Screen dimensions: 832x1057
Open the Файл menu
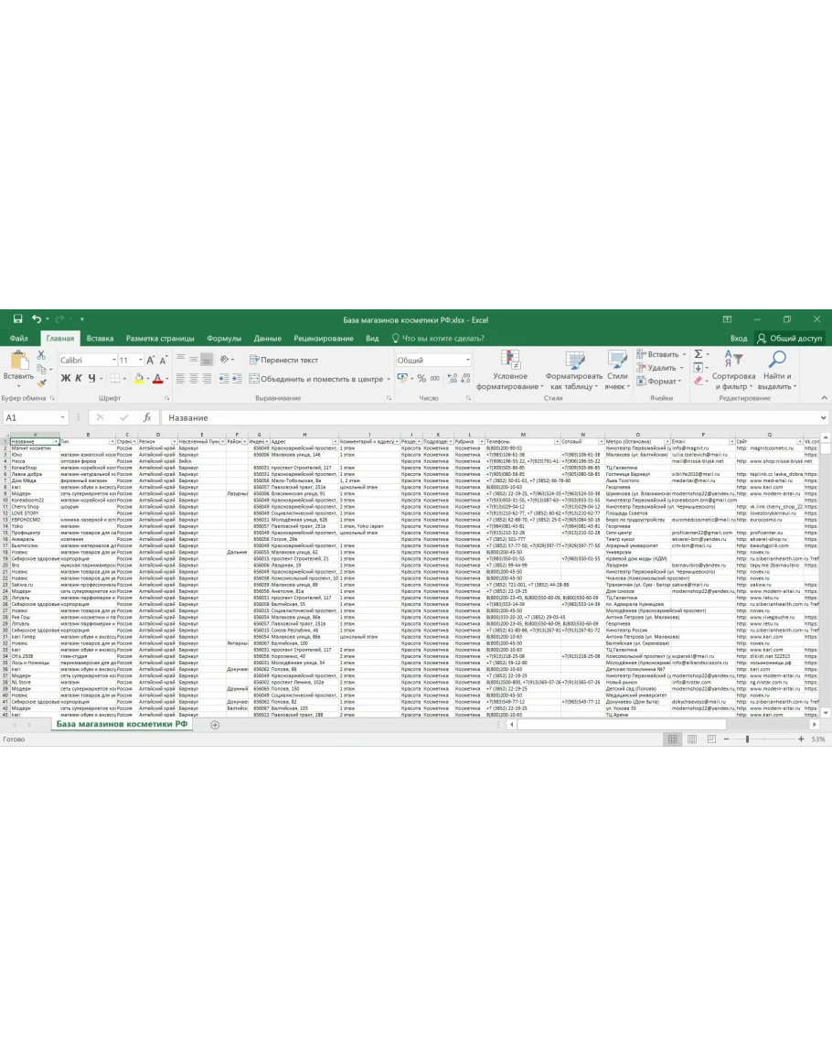click(x=19, y=339)
